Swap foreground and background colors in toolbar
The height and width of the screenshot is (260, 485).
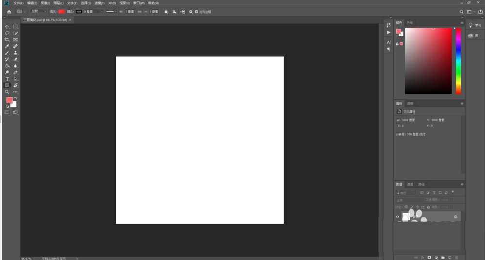(x=15, y=98)
